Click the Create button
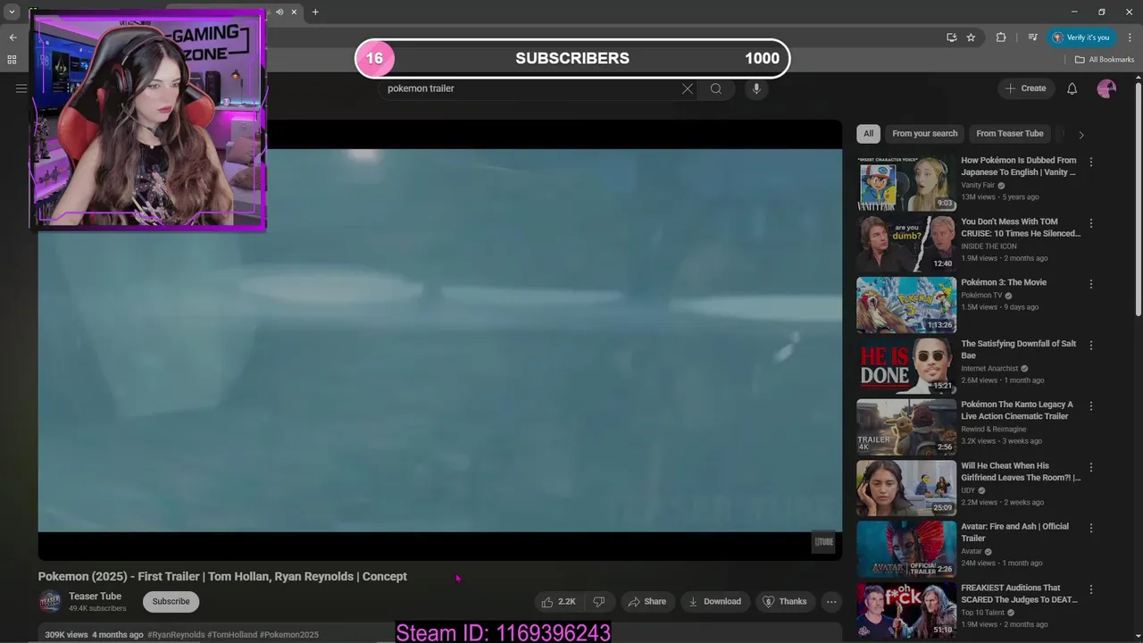This screenshot has width=1143, height=643. pos(1025,88)
